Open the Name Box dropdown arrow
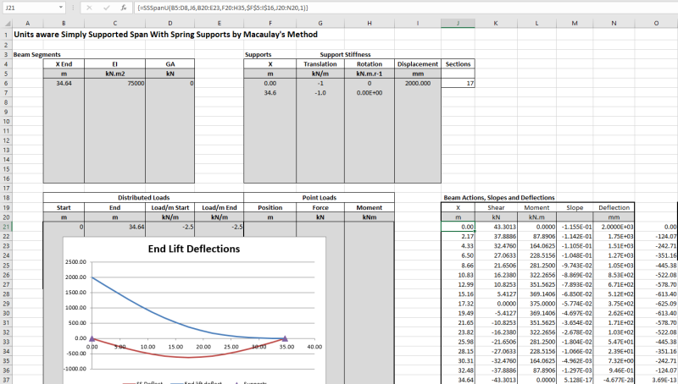Screen dimensions: 678x384 tap(60, 8)
